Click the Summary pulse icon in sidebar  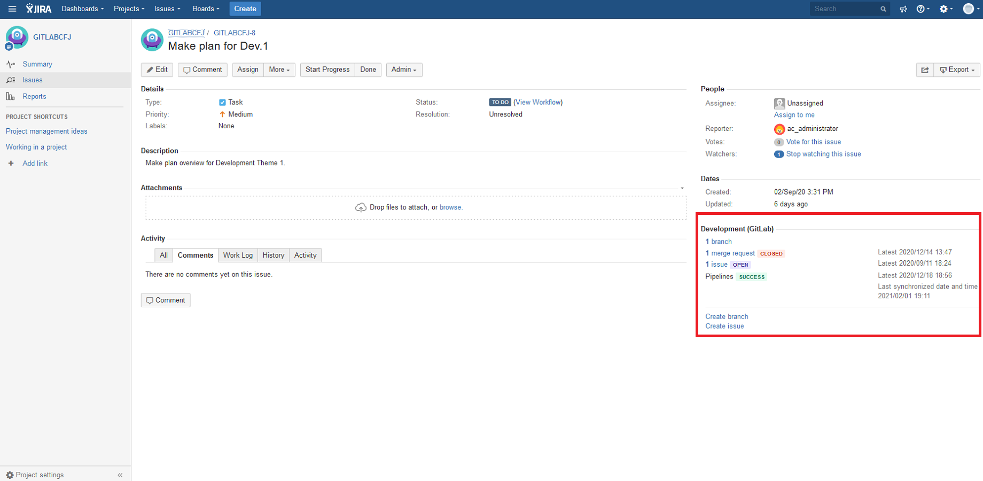click(x=11, y=64)
